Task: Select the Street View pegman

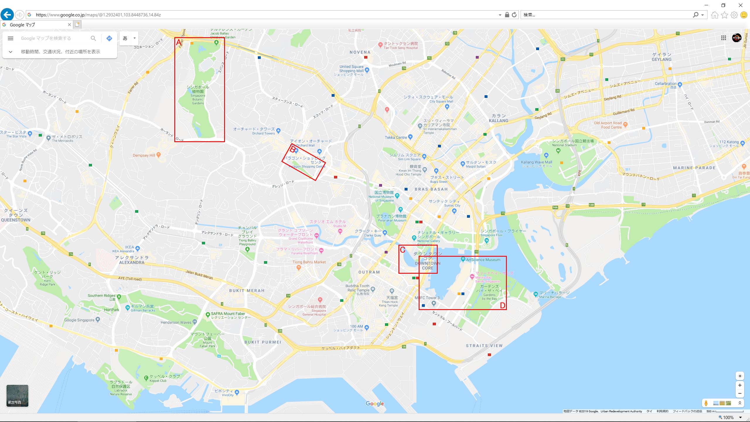Action: [706, 403]
